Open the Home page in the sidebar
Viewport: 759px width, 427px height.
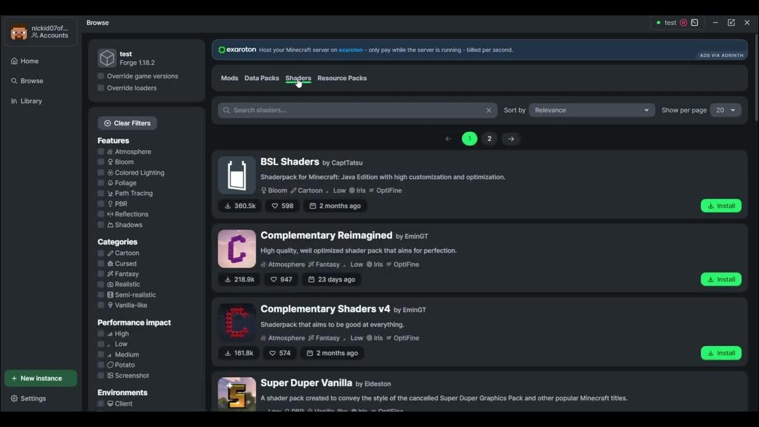[25, 61]
